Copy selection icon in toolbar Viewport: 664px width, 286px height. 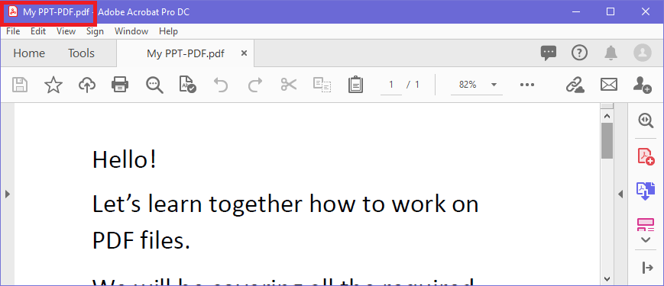point(322,85)
